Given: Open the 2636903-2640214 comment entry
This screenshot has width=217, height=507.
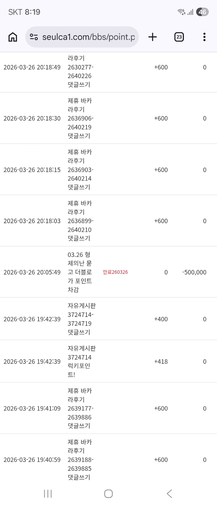Looking at the screenshot, I should (x=80, y=170).
